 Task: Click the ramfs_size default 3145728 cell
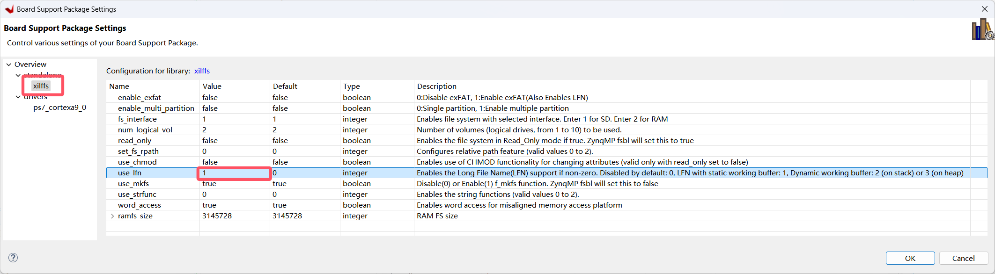[x=305, y=216]
